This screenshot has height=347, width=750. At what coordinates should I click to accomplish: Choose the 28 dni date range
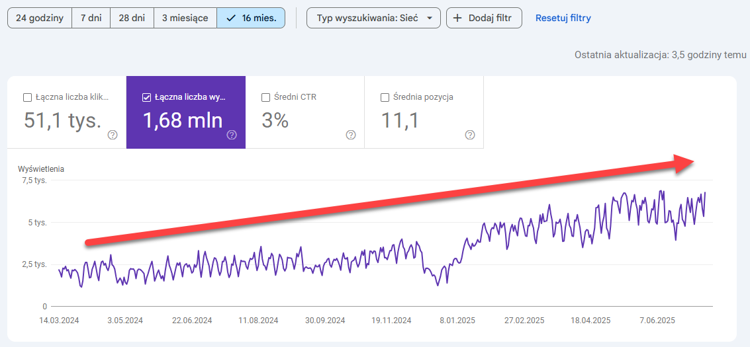pos(132,18)
